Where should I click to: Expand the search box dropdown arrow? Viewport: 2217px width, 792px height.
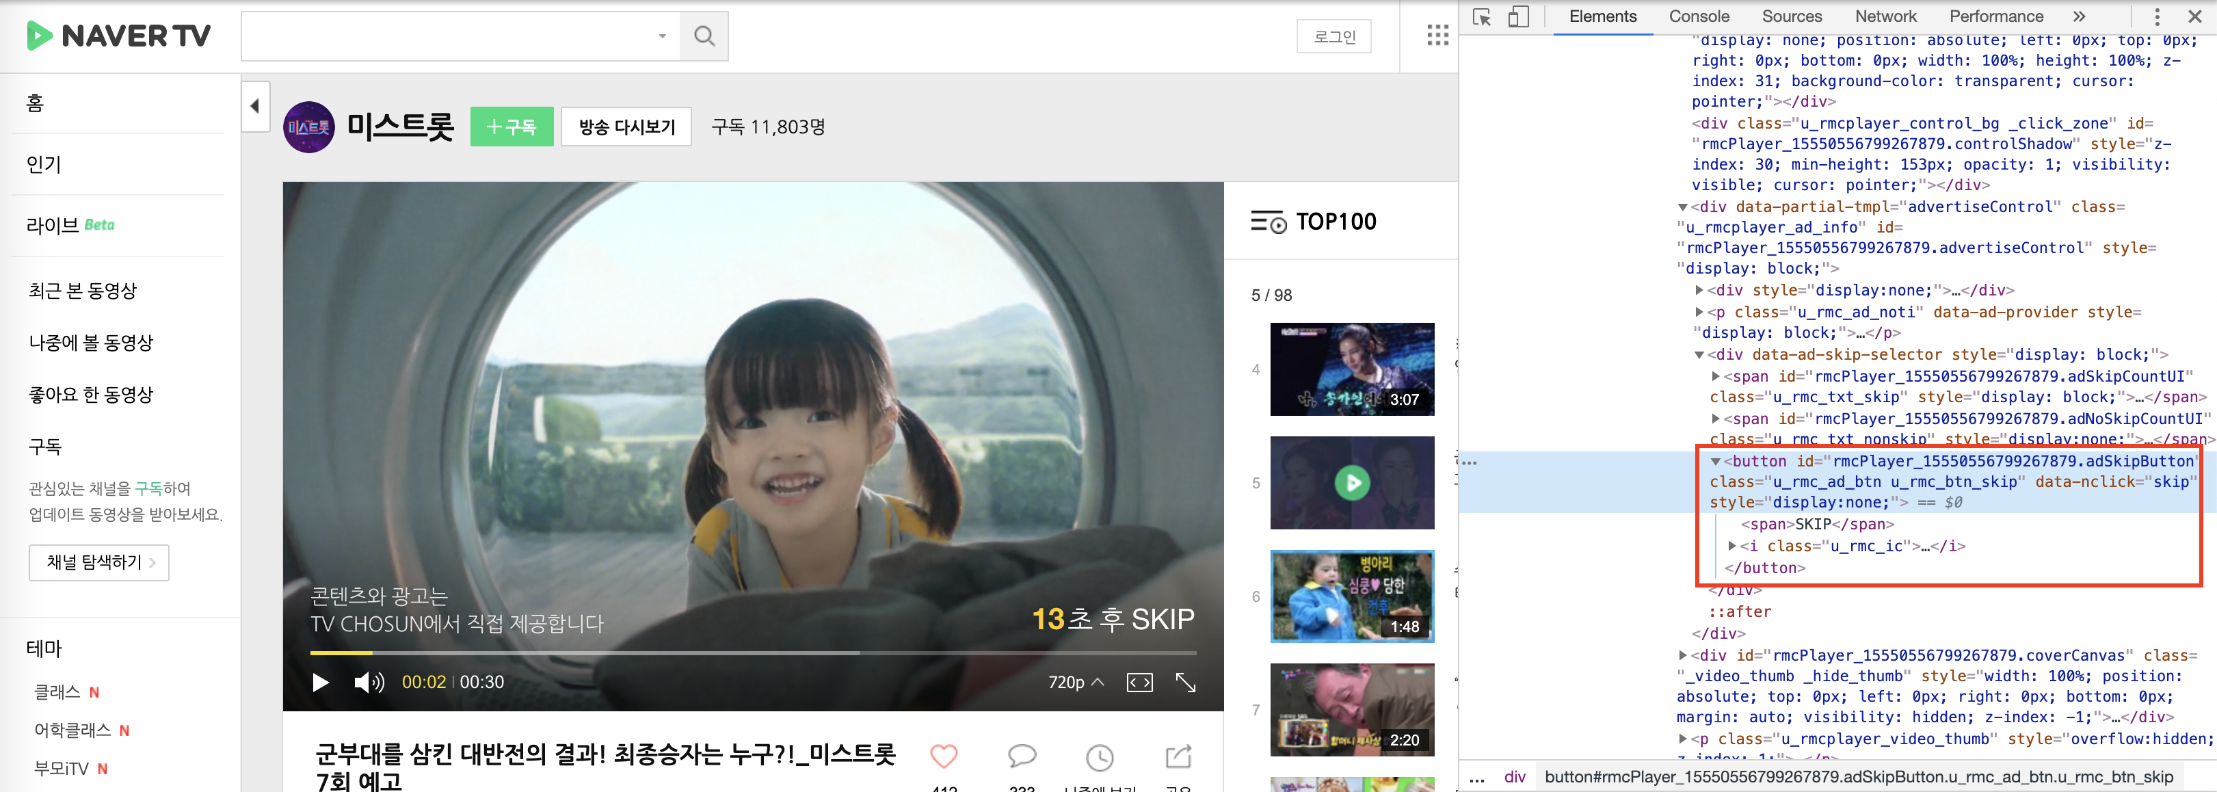pos(662,36)
